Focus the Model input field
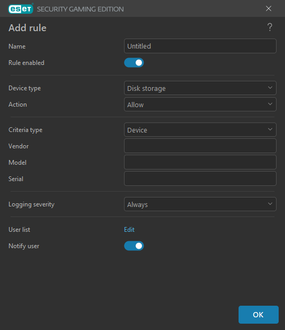 coord(200,162)
